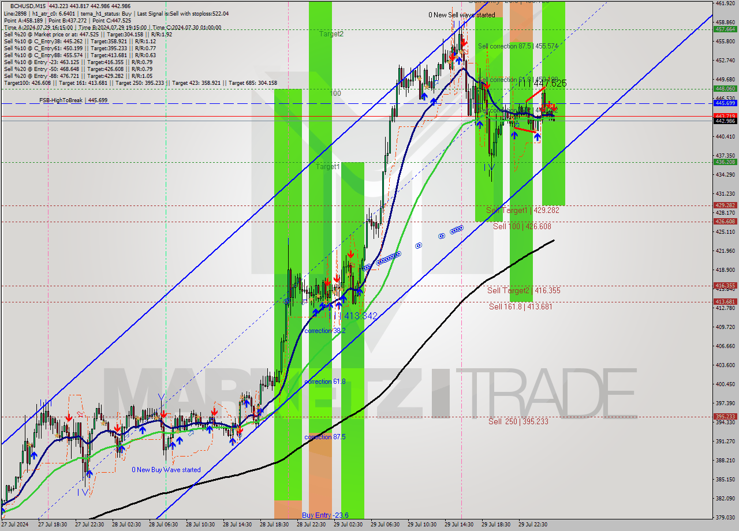
Task: Click 'Sell Target2 | 416.355' label
Action: point(524,290)
